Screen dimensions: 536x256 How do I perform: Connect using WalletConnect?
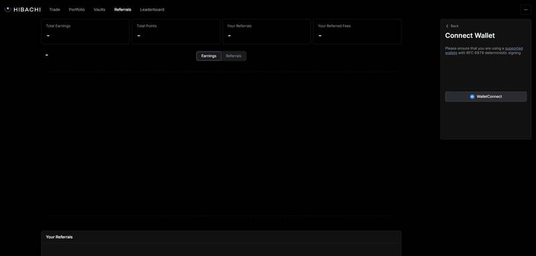486,97
